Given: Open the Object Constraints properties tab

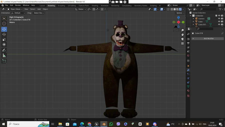Looking at the screenshot, I should pos(188,82).
